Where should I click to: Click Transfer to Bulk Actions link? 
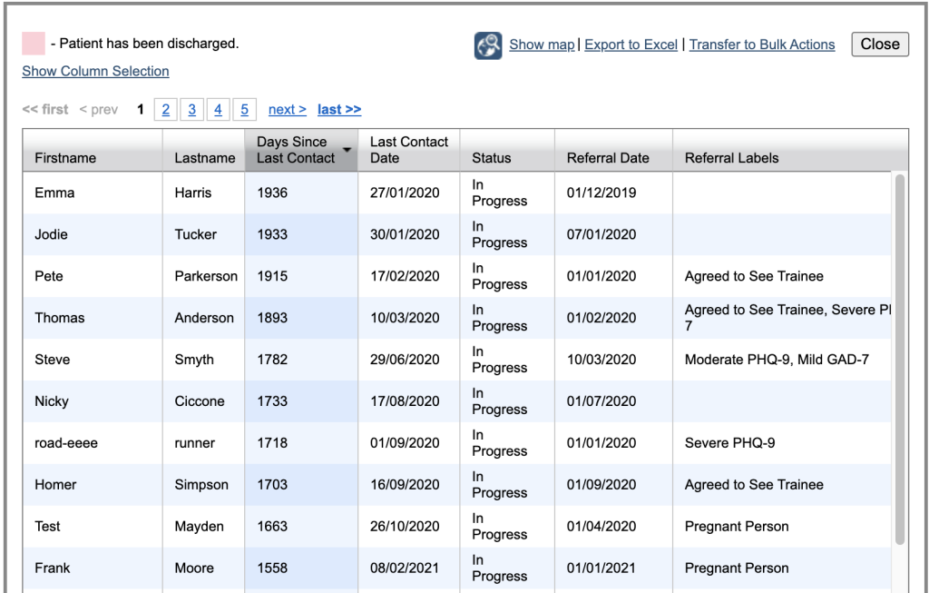coord(761,44)
